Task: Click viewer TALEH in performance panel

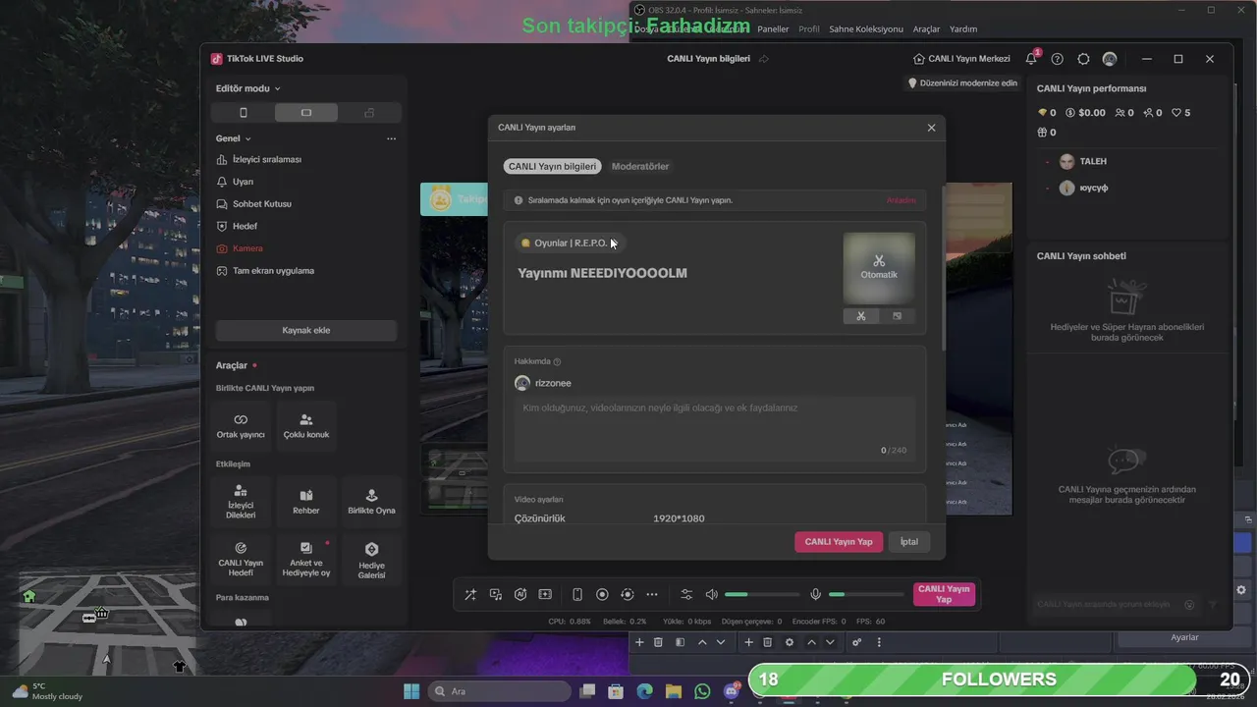Action: (x=1093, y=161)
